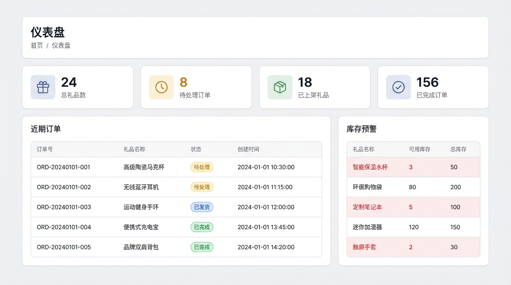Click the 状态 column header
This screenshot has width=511, height=285.
tap(196, 149)
